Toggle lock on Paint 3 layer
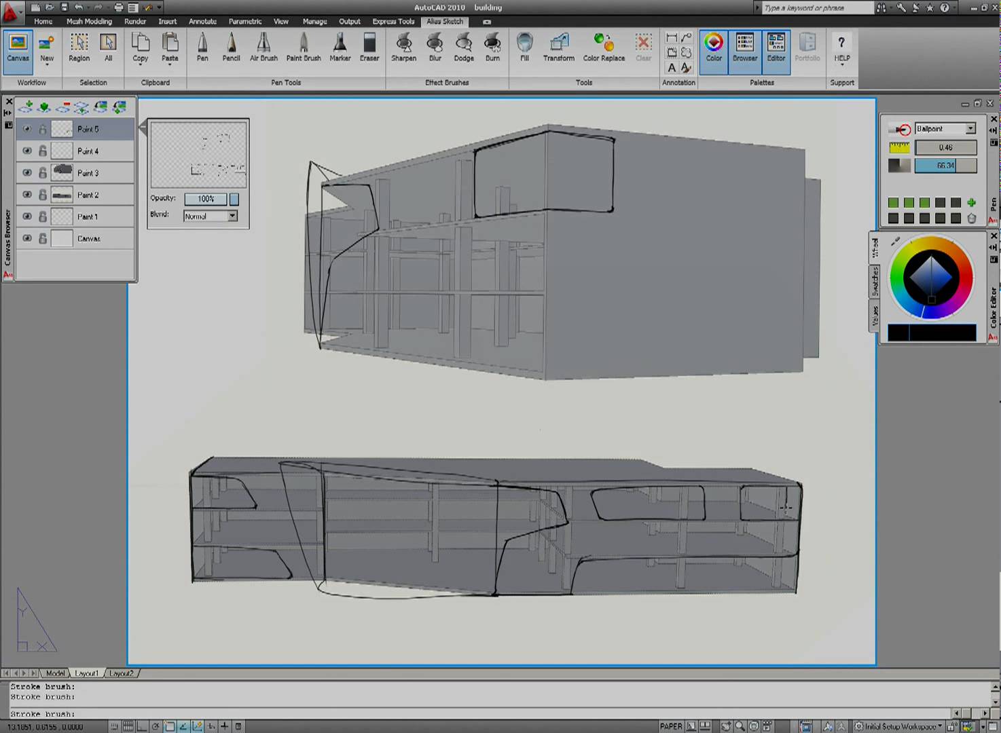 pos(43,172)
